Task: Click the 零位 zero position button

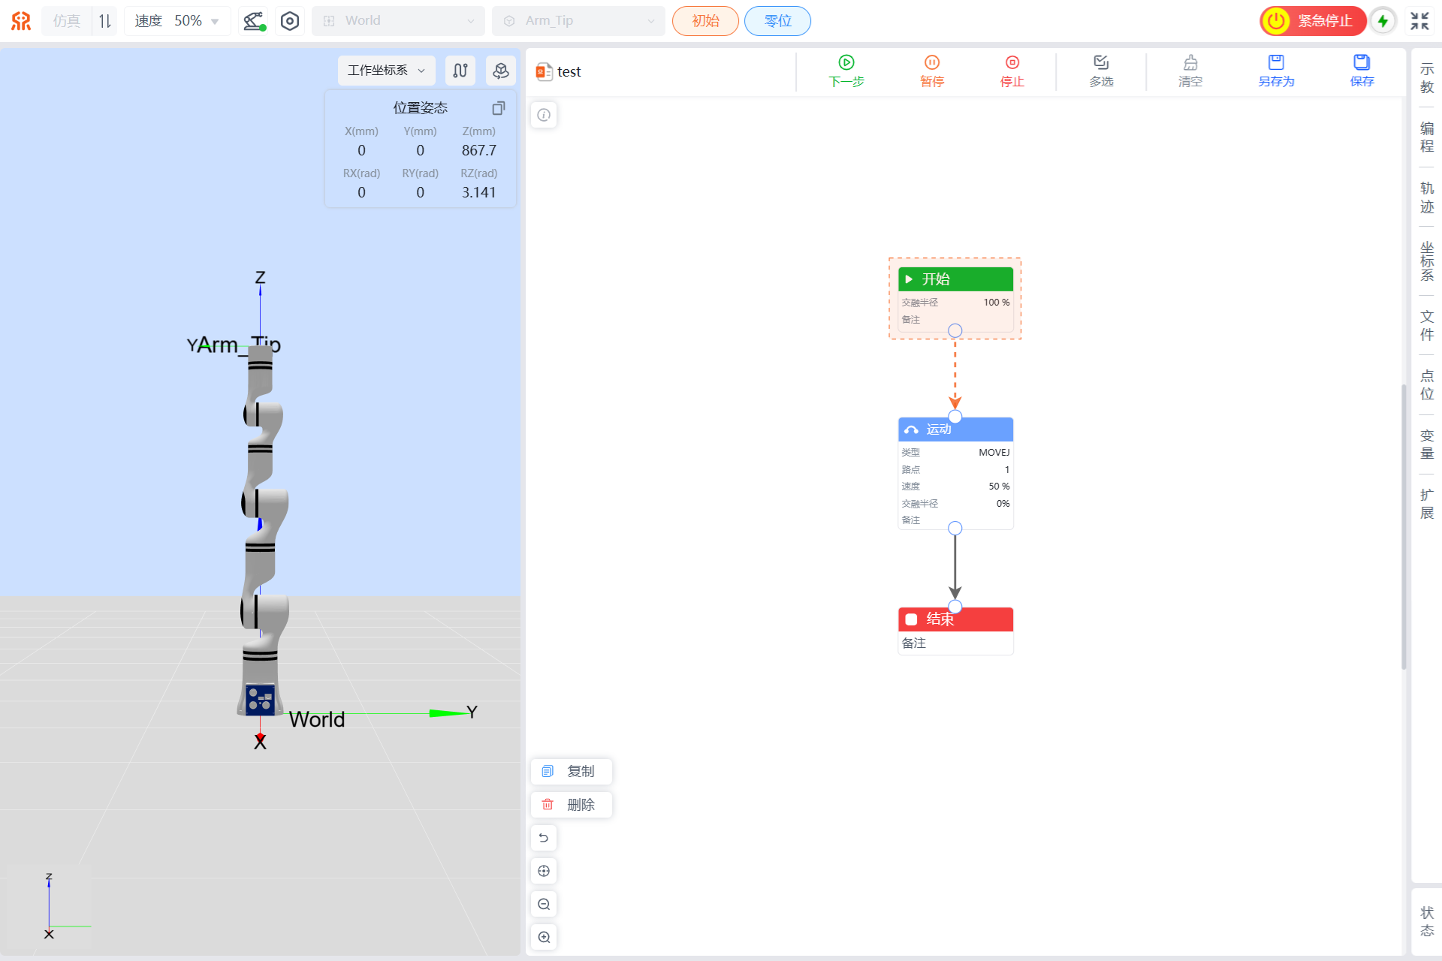Action: [x=777, y=21]
